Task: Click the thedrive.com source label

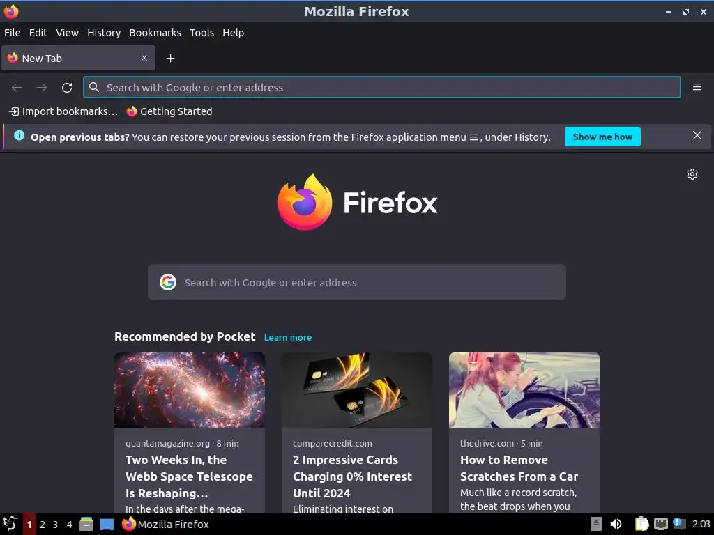Action: 487,443
